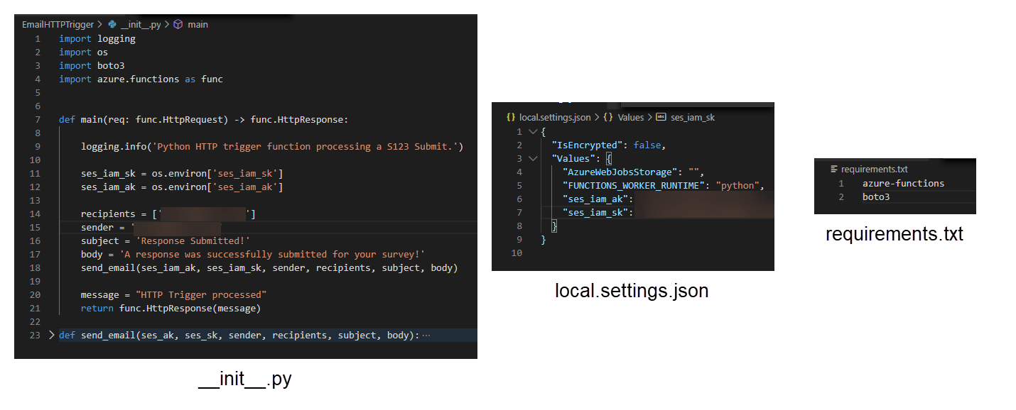Click azure-functions line in requirements.txt
1016x410 pixels.
click(x=903, y=184)
